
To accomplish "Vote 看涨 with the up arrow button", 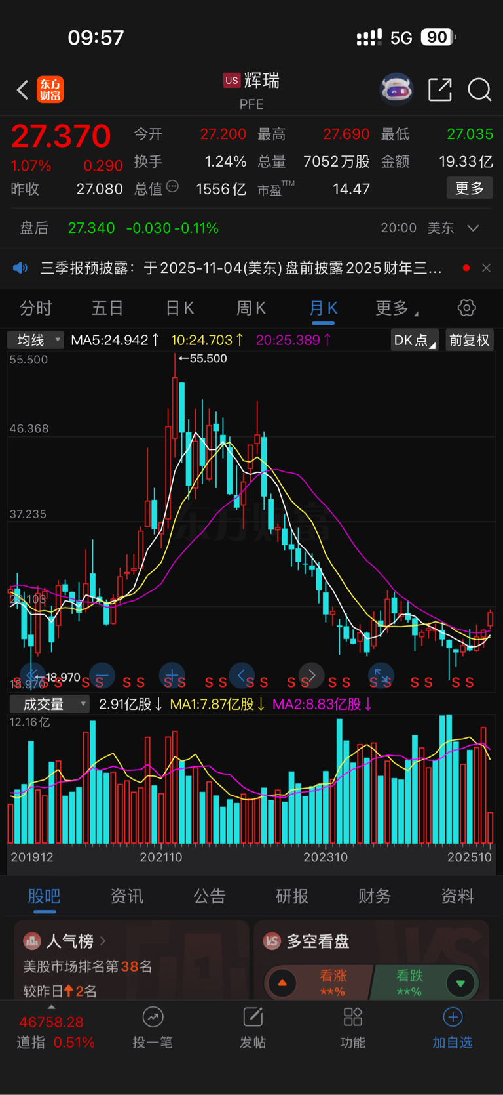I will (x=282, y=983).
